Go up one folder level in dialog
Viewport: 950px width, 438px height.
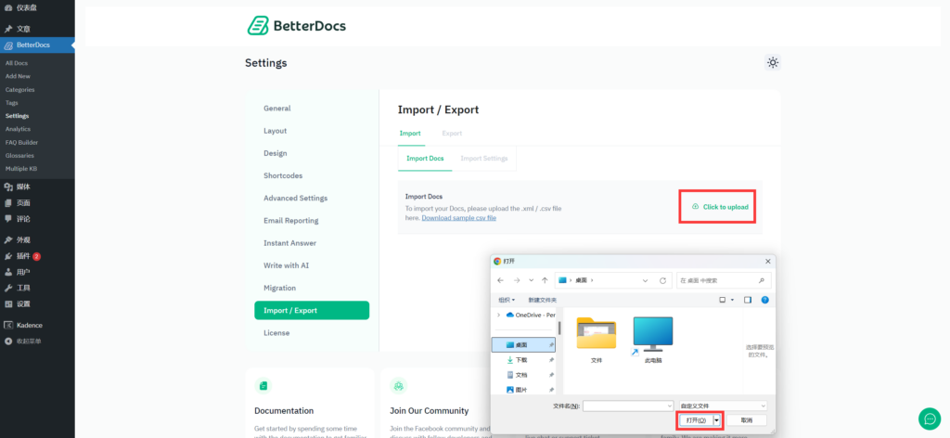point(545,280)
